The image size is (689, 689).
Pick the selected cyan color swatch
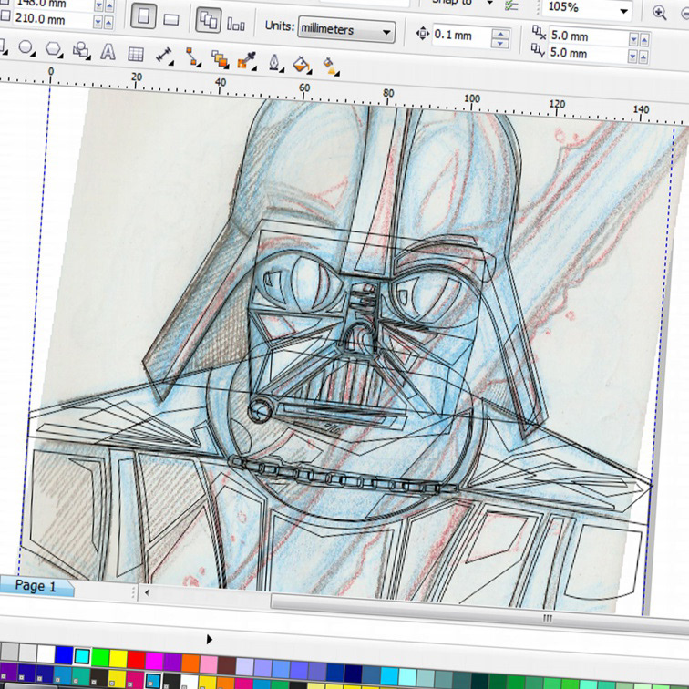(82, 656)
